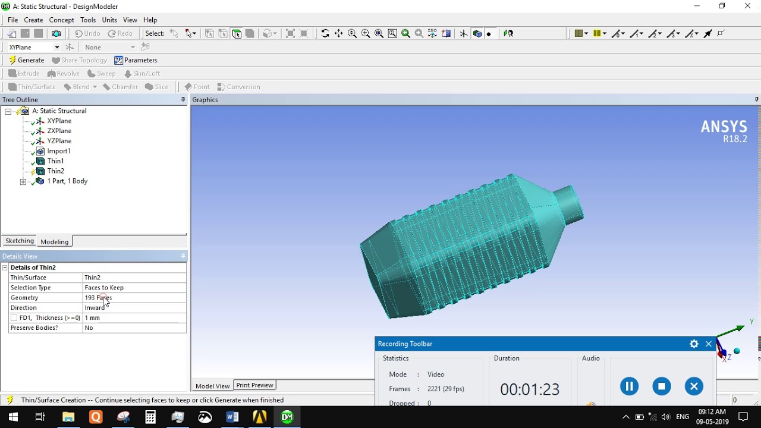The height and width of the screenshot is (428, 761).
Task: Click the New Sketch icon
Action: (146, 47)
